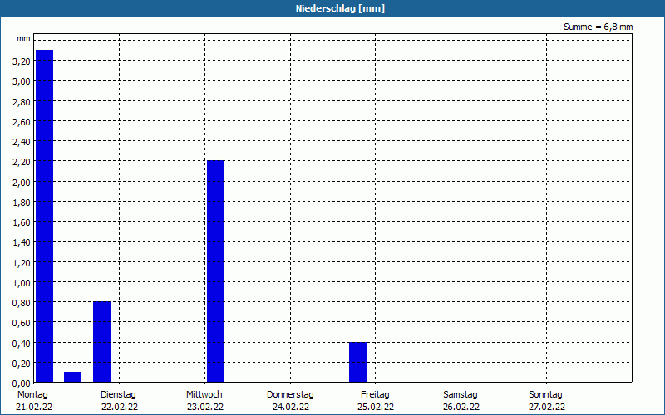The image size is (665, 415).
Task: Click the '1,00' y-axis value
Action: (22, 283)
